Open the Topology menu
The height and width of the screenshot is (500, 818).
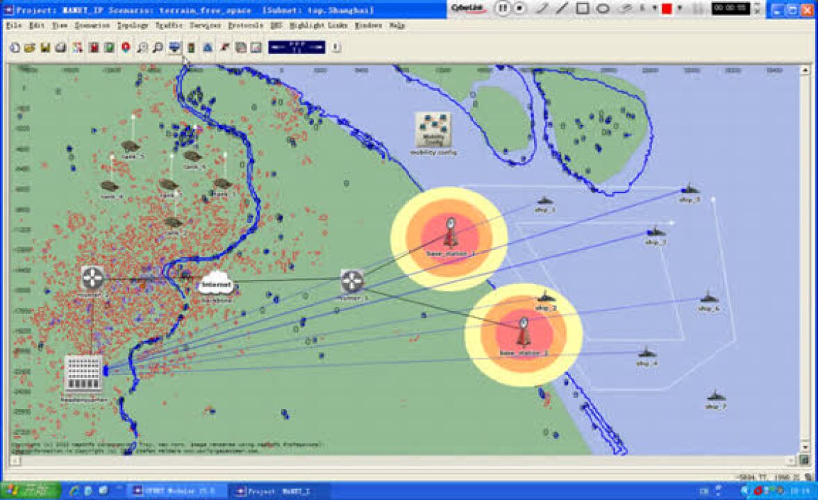click(x=132, y=25)
